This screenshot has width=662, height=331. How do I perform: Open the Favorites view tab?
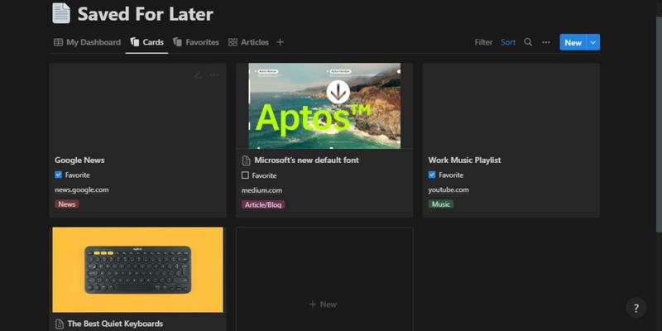coord(196,42)
